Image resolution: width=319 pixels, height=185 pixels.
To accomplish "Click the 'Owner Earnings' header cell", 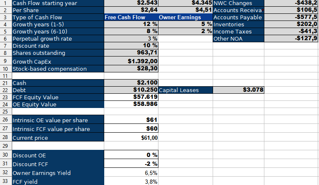I will [185, 17].
